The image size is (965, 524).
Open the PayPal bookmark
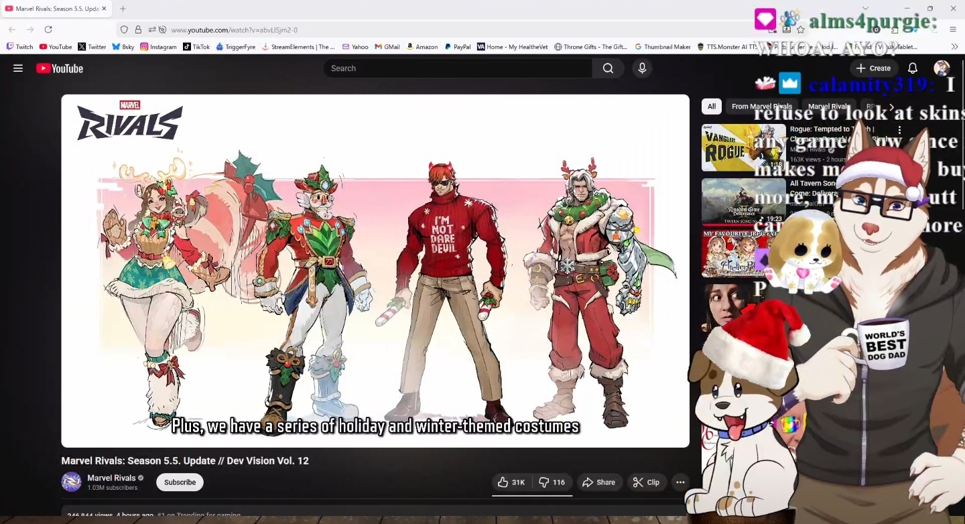coord(458,47)
